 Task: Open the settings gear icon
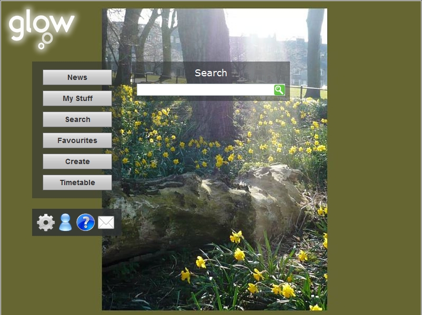click(x=46, y=222)
